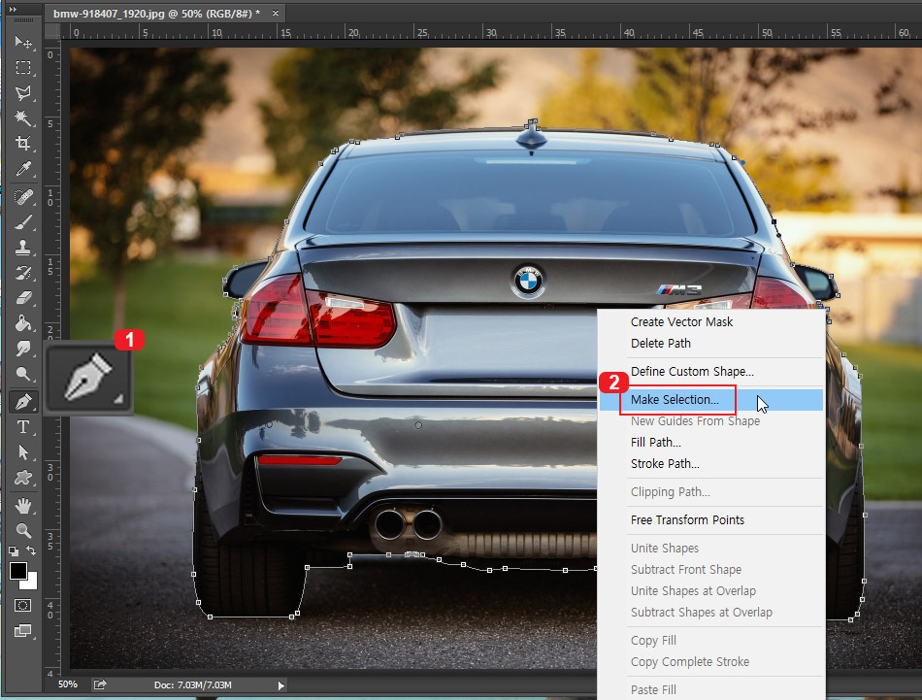This screenshot has width=922, height=700.
Task: Click New Guides From Shape menu item
Action: pos(710,421)
